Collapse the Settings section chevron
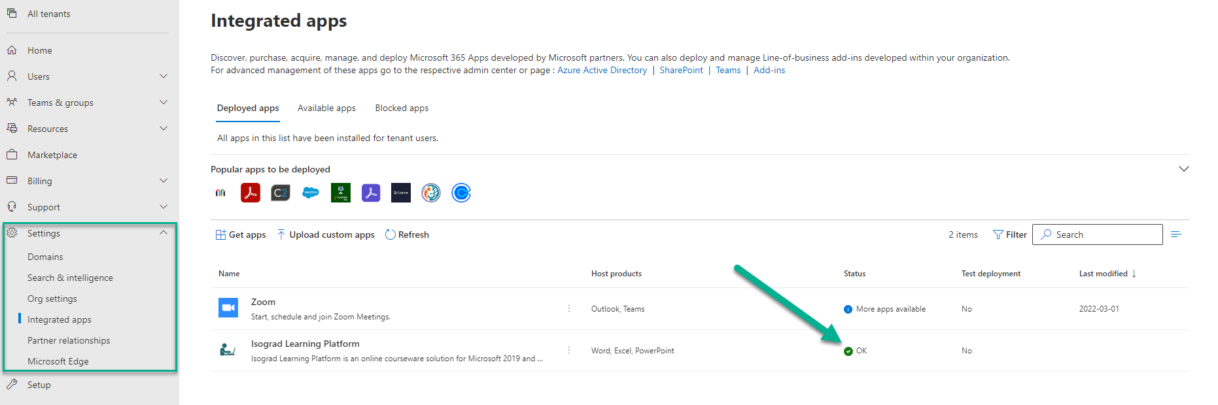This screenshot has height=405, width=1218. pyautogui.click(x=164, y=233)
